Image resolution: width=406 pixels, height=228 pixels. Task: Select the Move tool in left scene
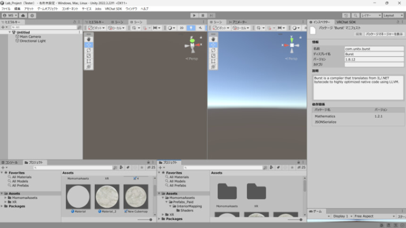coord(89,45)
